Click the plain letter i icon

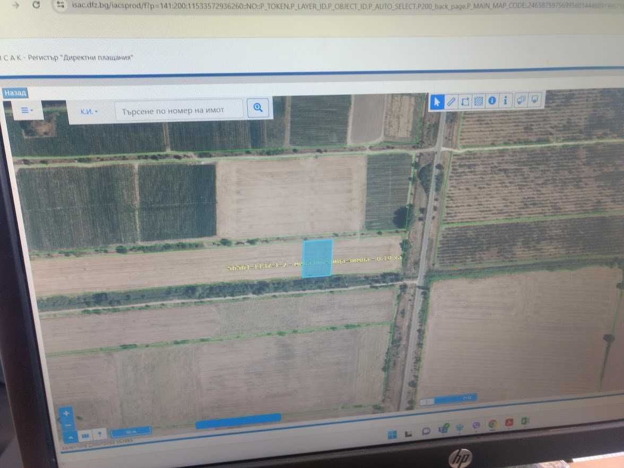coord(505,100)
